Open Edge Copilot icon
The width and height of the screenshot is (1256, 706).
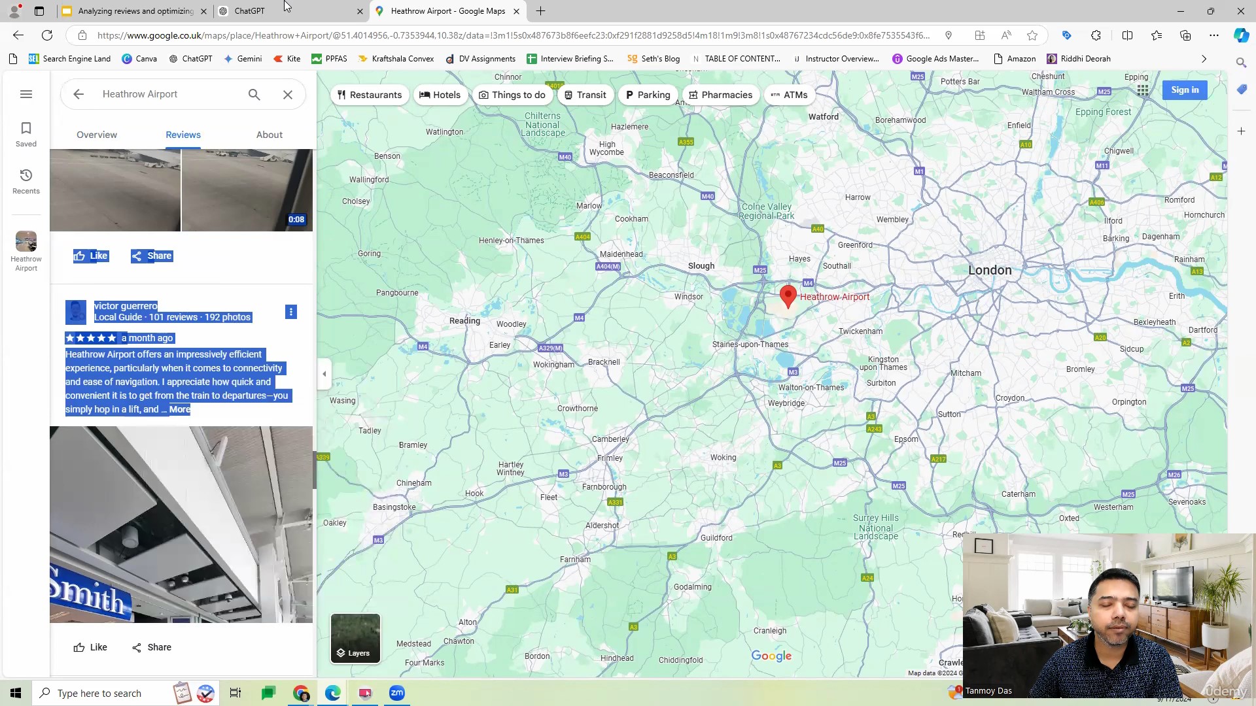click(1241, 35)
